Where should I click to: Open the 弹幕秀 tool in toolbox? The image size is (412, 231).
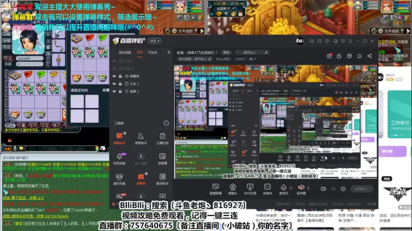[x=141, y=179]
